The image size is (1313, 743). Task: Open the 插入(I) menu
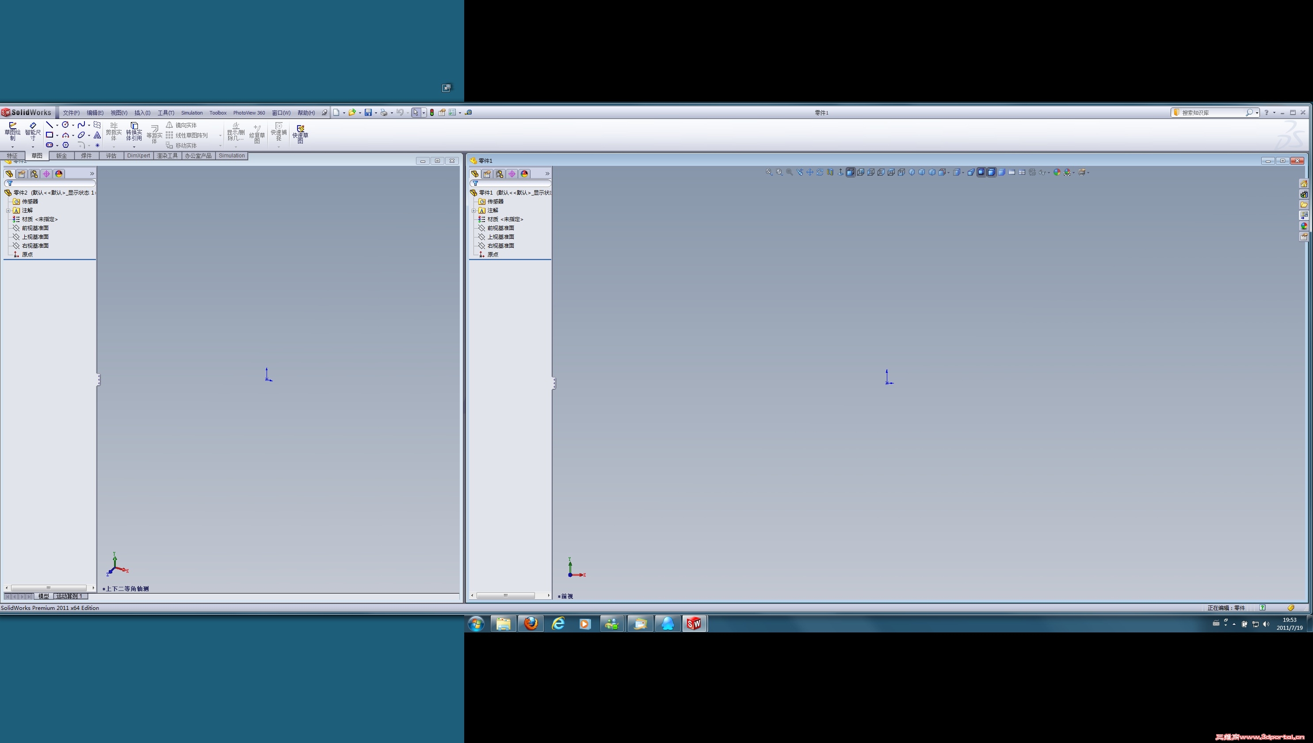(x=142, y=113)
